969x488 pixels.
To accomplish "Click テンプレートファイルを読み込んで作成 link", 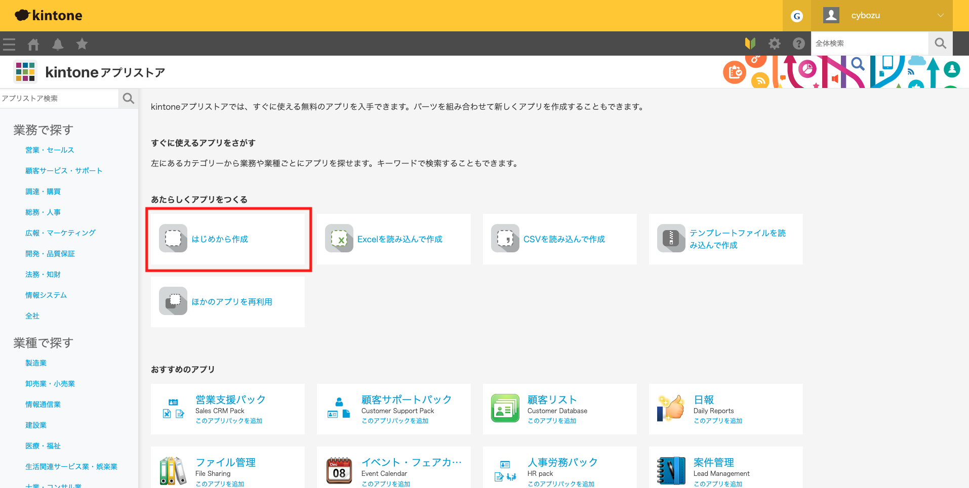I will 738,239.
